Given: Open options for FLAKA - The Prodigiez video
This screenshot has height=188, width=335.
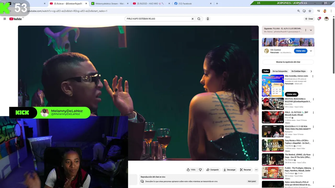Looking at the screenshot, I should tap(313, 168).
